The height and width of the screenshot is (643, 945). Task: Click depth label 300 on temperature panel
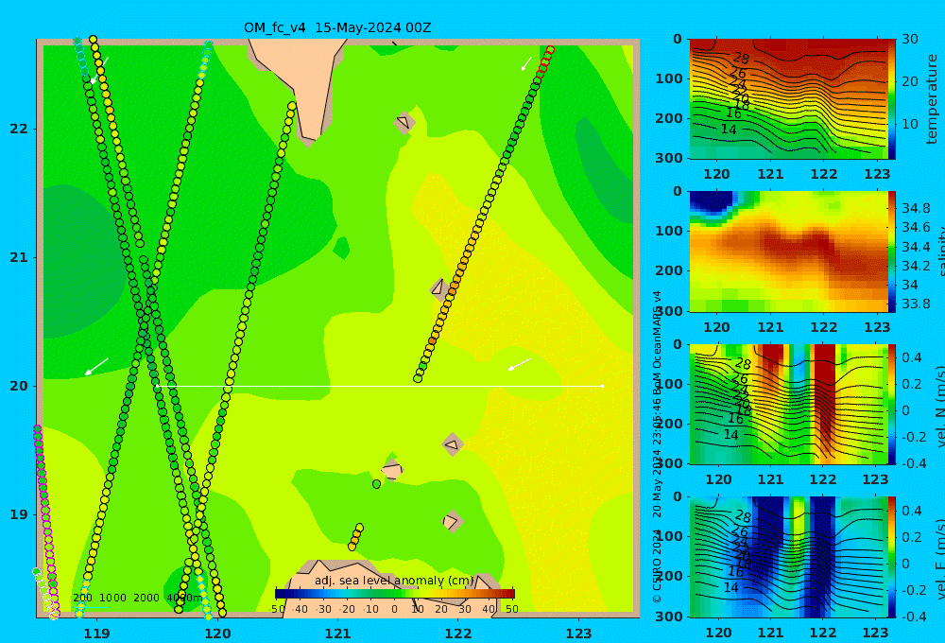point(669,158)
